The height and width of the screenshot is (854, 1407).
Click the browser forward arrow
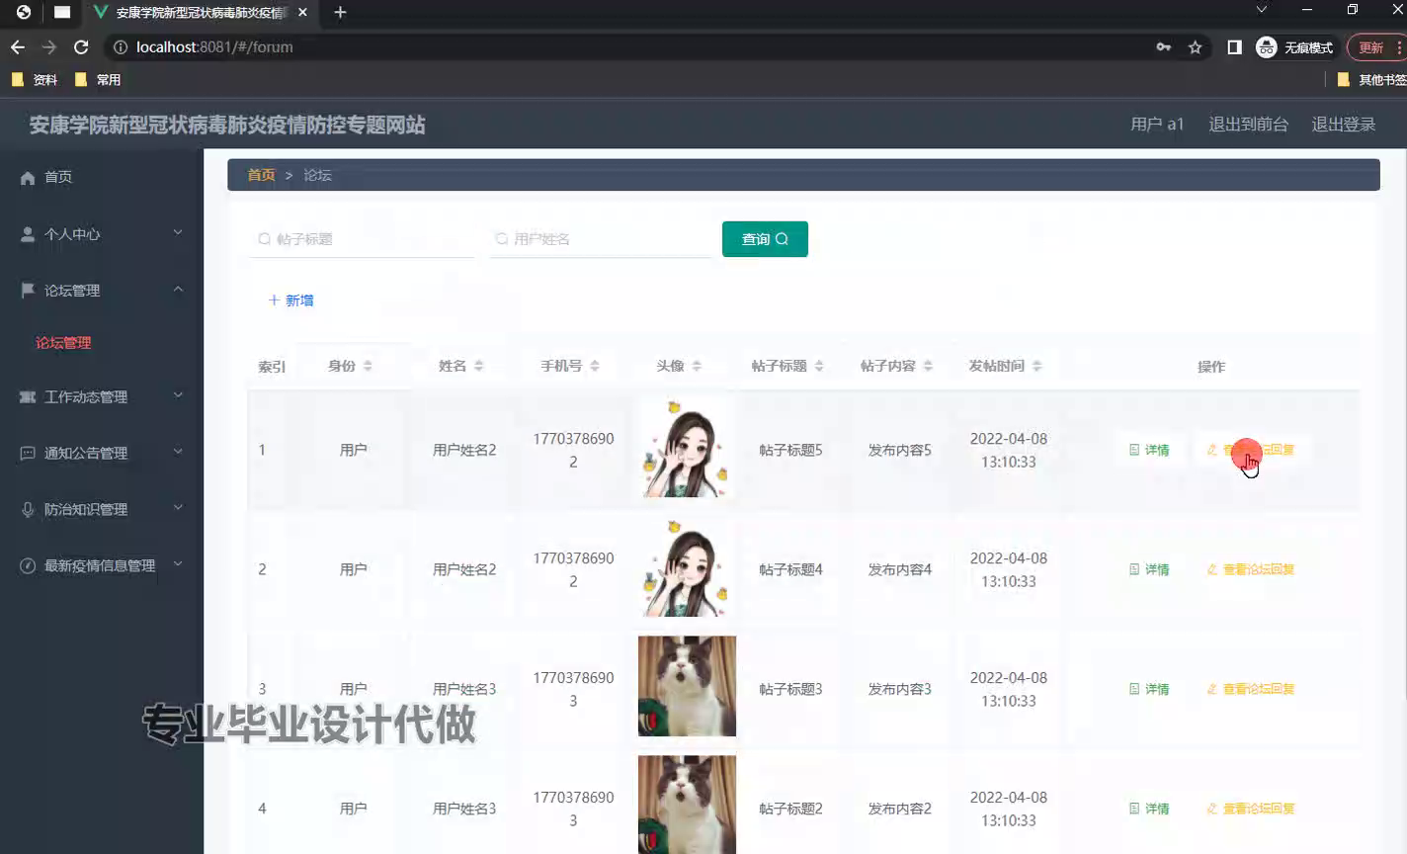pyautogui.click(x=49, y=46)
